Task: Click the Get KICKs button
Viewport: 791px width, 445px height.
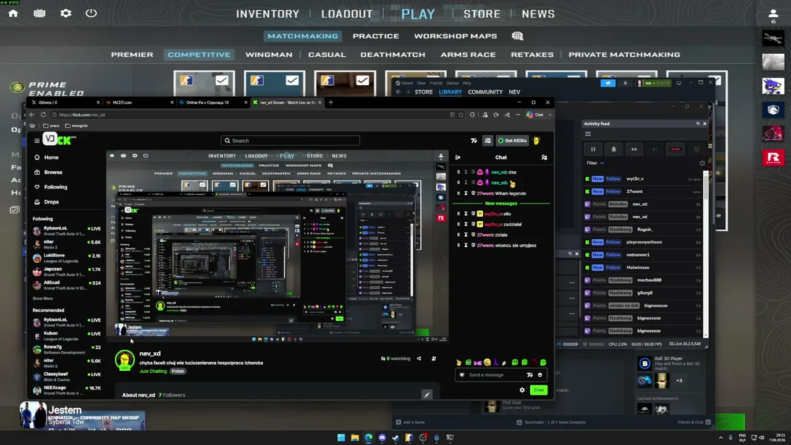Action: [512, 141]
